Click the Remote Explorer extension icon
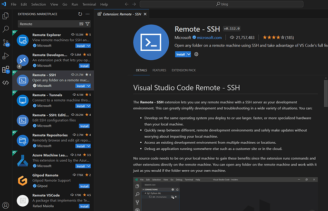The height and width of the screenshot is (211, 328). point(23,40)
